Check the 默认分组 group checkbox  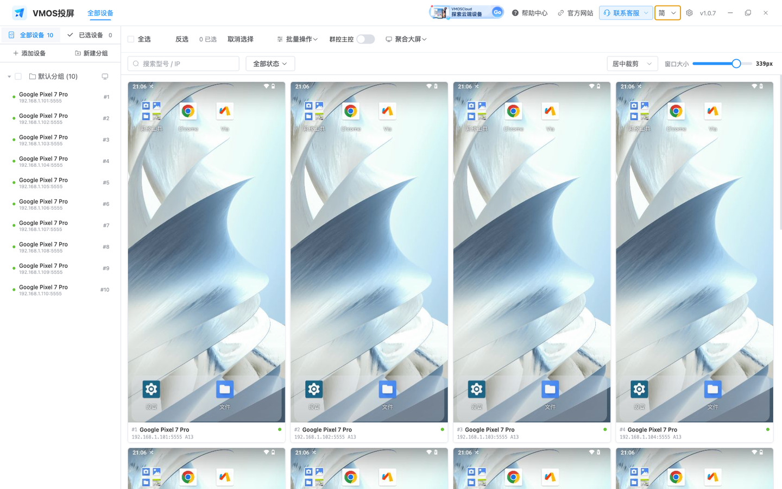coord(18,77)
